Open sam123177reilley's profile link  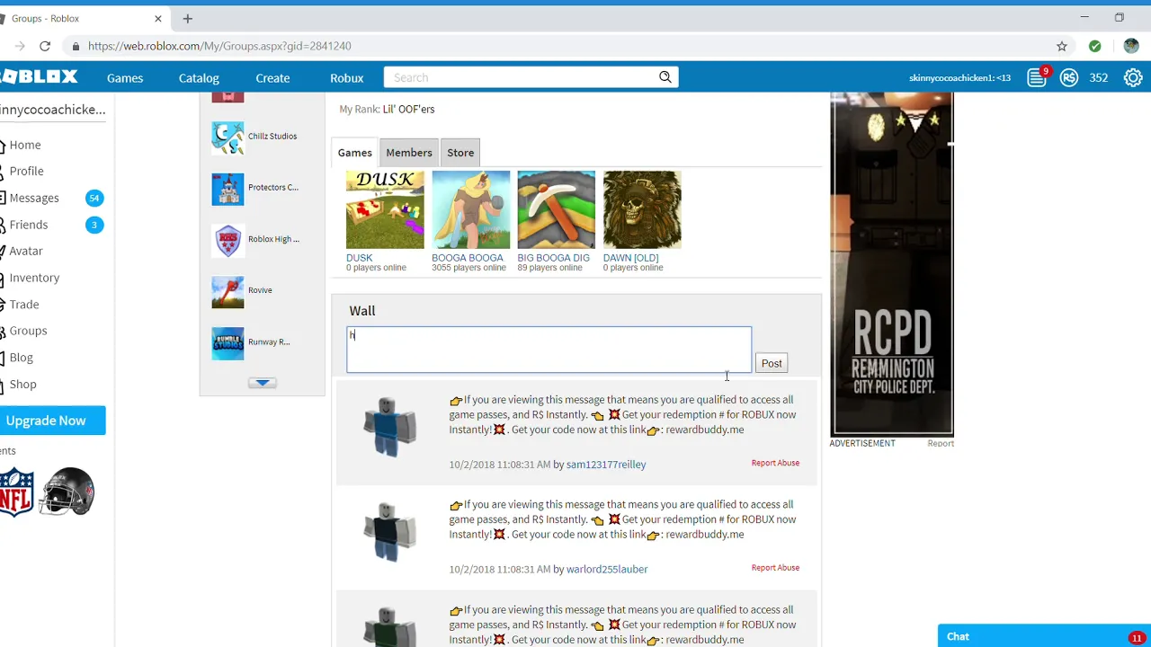(606, 465)
